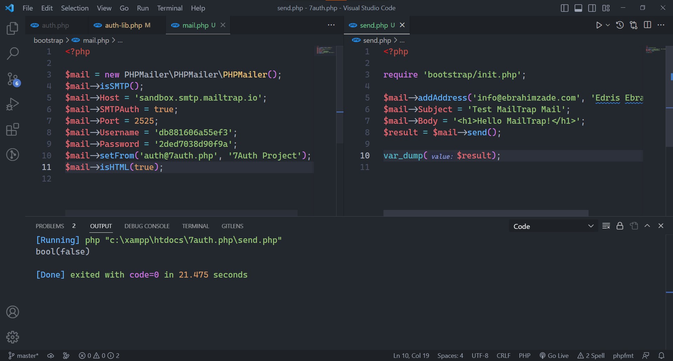The image size is (673, 361).
Task: Start Go Live server
Action: (x=554, y=355)
